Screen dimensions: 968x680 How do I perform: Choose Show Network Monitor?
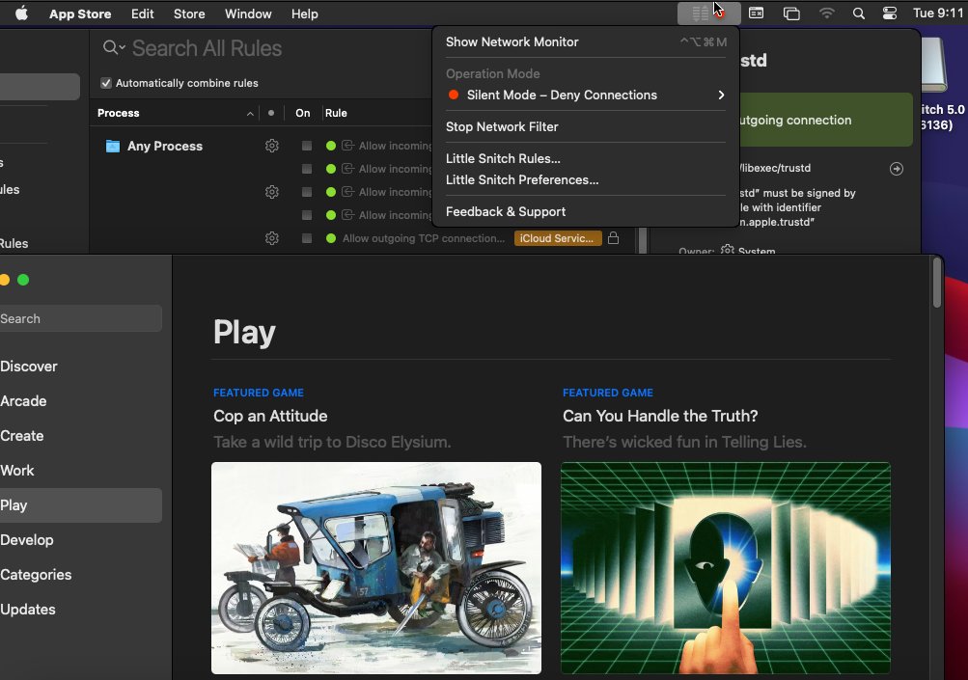click(585, 42)
